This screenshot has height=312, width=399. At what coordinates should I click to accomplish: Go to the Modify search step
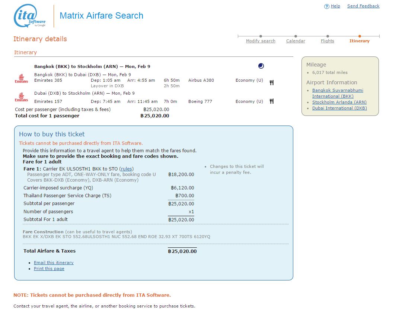coord(261,41)
